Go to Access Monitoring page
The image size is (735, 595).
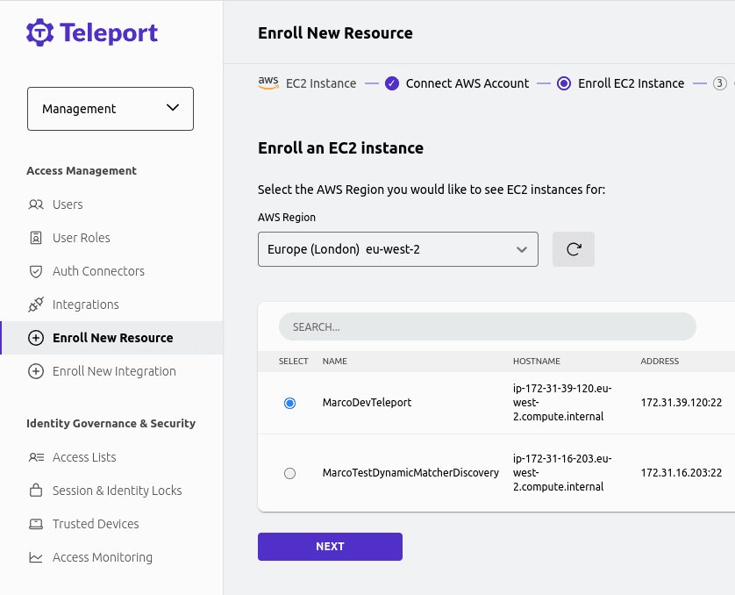(x=102, y=557)
